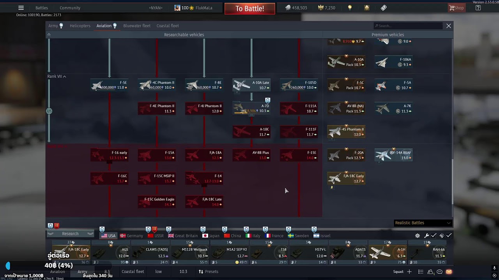Click the squad add plus icon

point(409,271)
